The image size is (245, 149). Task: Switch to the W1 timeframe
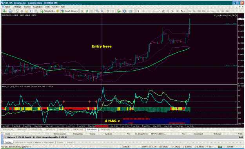click(x=223, y=11)
